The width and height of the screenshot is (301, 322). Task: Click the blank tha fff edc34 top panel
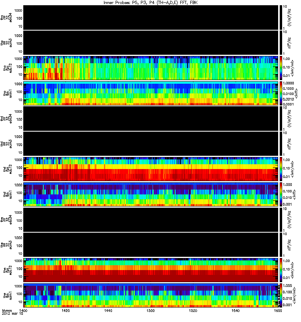coord(150,17)
